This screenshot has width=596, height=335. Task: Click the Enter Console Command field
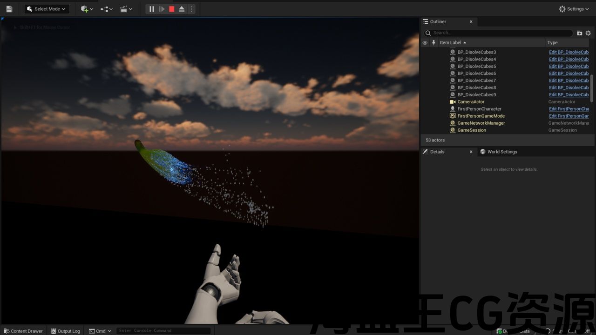click(x=163, y=331)
